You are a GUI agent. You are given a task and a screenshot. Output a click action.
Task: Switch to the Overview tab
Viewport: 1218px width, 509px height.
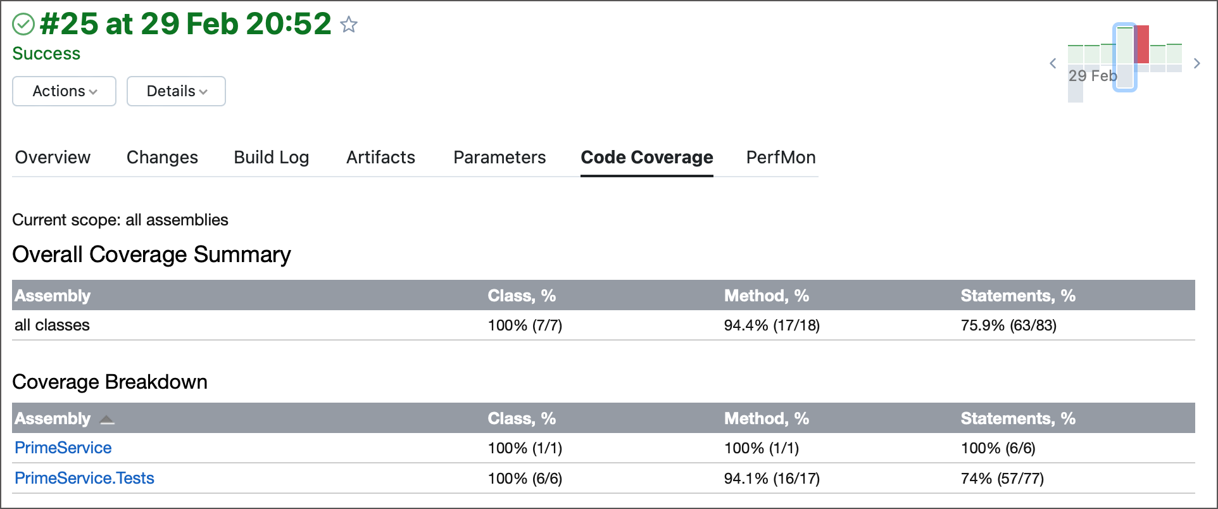click(x=53, y=157)
